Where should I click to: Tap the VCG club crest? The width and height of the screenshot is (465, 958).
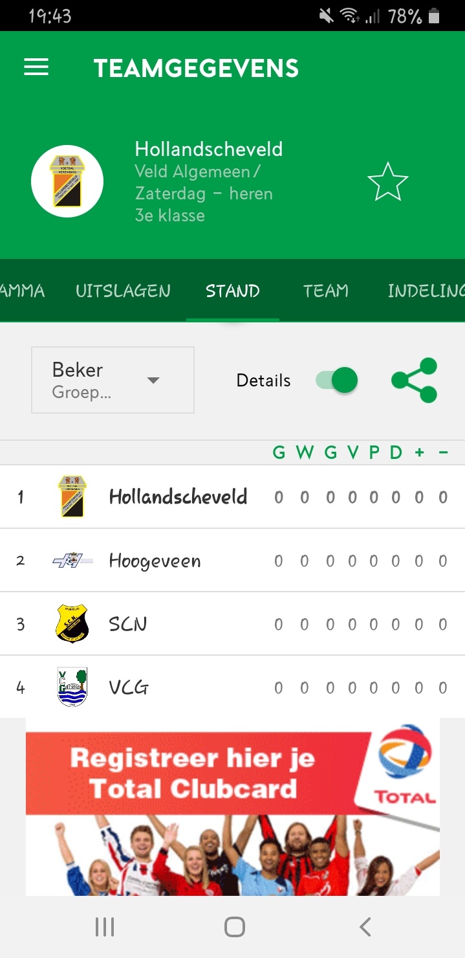click(x=72, y=687)
